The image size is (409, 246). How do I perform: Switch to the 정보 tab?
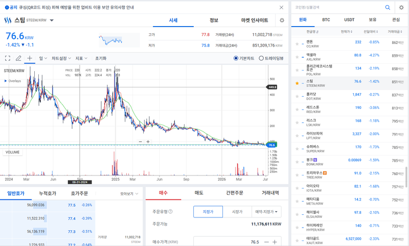click(x=214, y=20)
